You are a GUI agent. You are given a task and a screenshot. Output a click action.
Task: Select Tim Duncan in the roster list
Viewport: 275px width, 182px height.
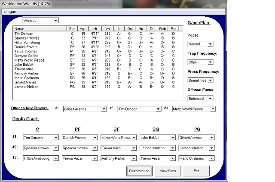(x=98, y=34)
